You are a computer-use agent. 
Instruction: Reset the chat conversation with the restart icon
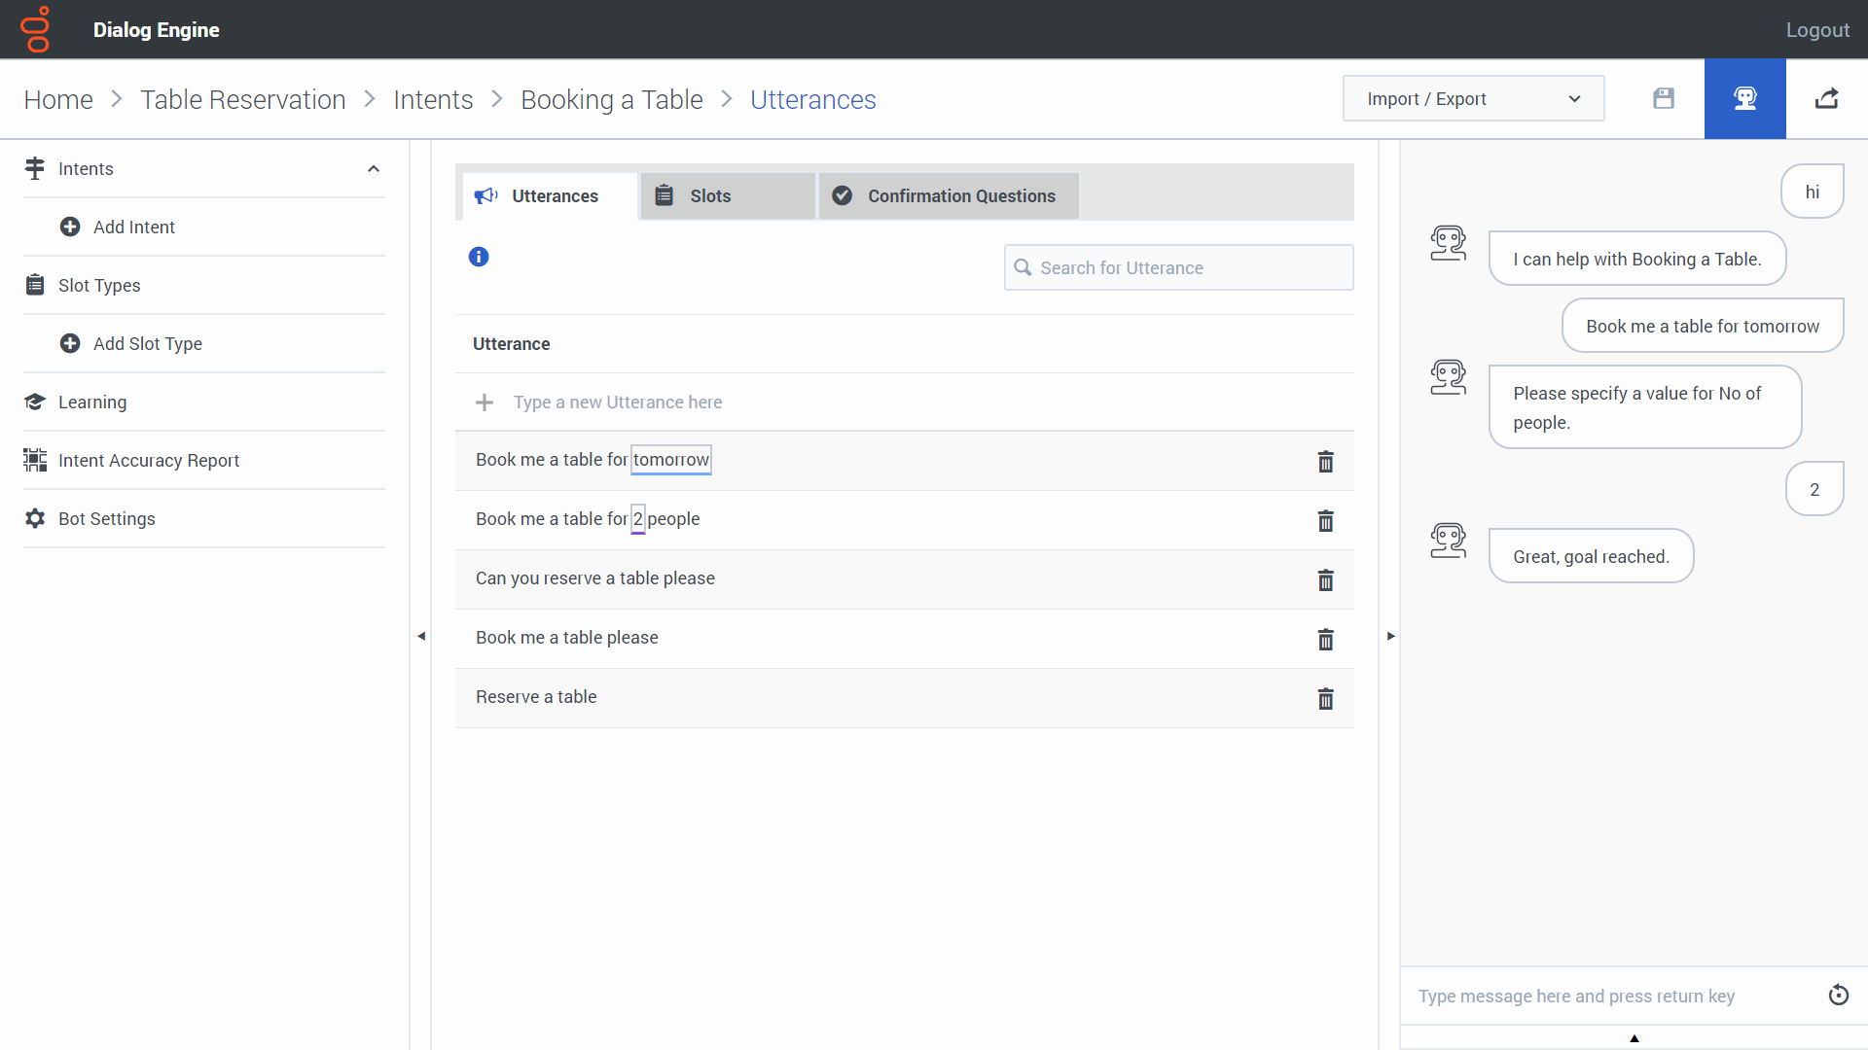pyautogui.click(x=1839, y=995)
